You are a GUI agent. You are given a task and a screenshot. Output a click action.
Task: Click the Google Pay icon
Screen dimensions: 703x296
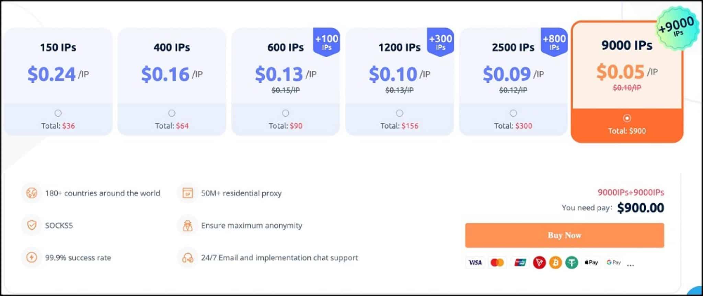point(614,262)
